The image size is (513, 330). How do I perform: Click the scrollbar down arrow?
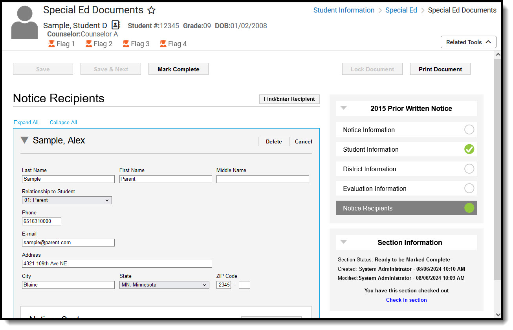coord(498,314)
